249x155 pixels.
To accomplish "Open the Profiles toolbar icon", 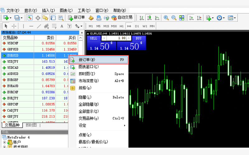I will pyautogui.click(x=17, y=18).
